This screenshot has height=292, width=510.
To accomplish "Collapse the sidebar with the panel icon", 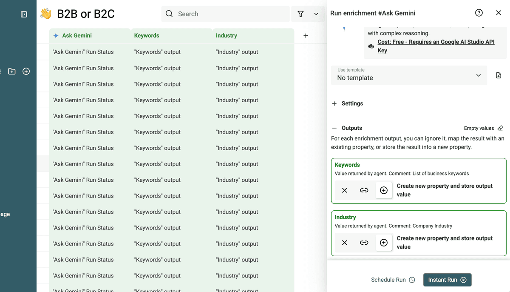I will (x=24, y=14).
